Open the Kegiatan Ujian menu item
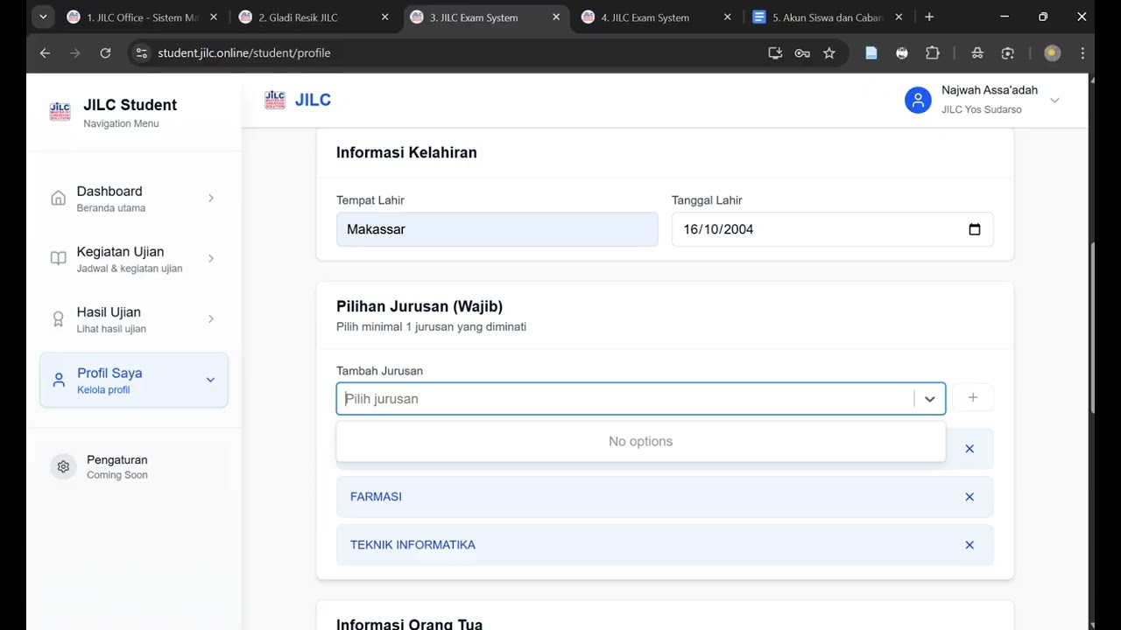 (x=134, y=259)
